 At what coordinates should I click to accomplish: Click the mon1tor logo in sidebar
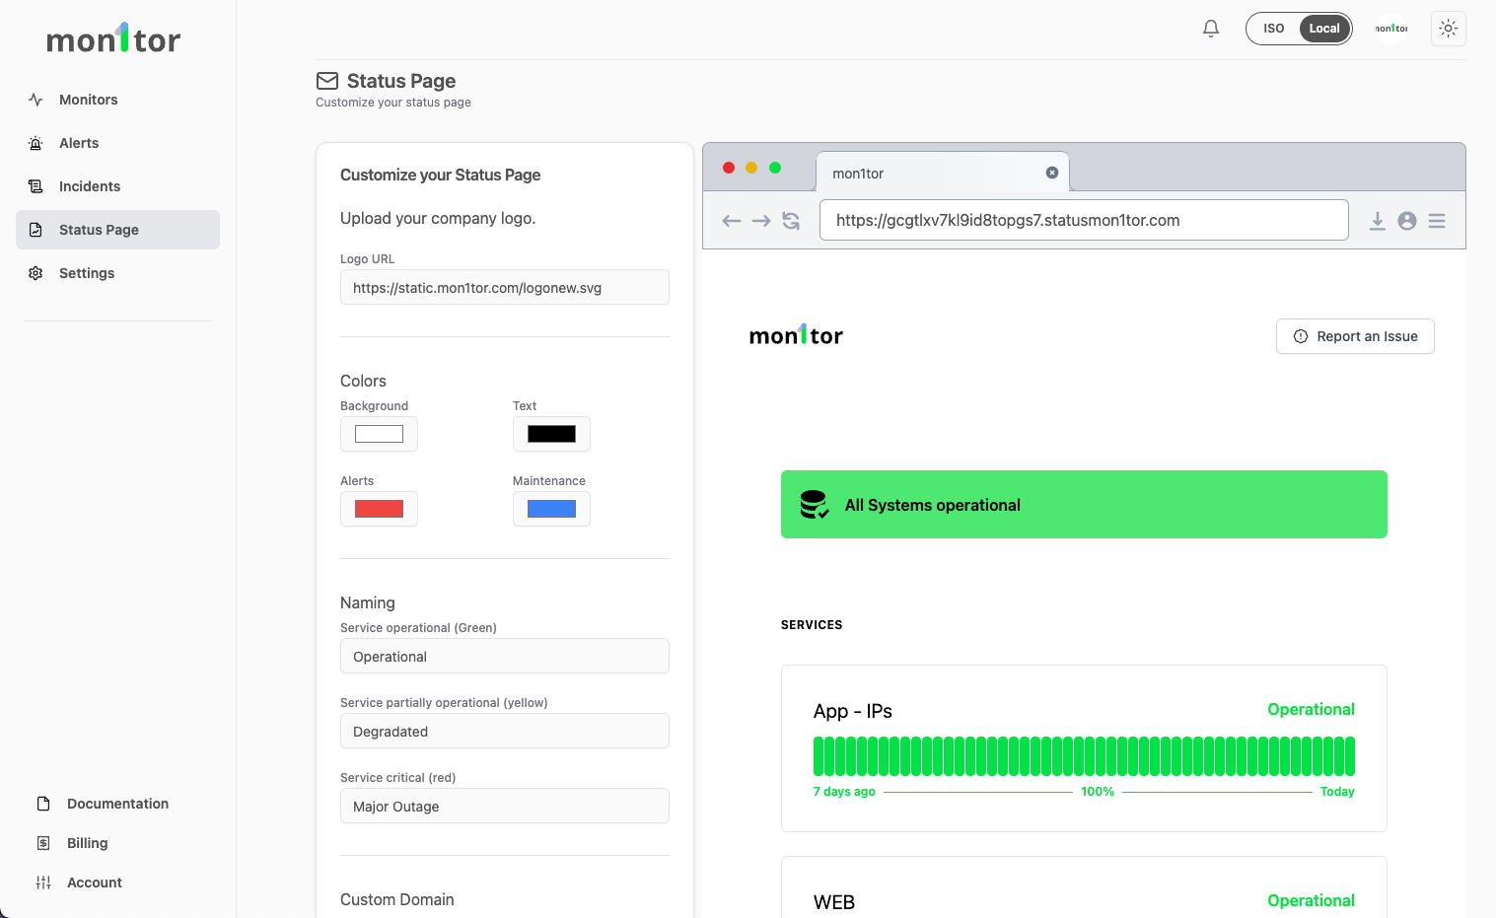coord(113,38)
